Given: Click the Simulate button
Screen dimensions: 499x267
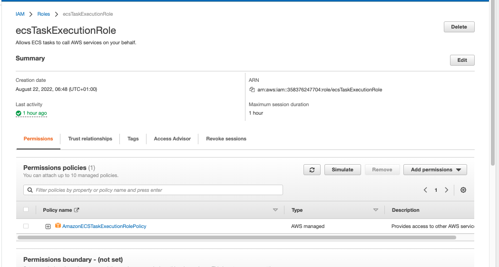Looking at the screenshot, I should (342, 169).
